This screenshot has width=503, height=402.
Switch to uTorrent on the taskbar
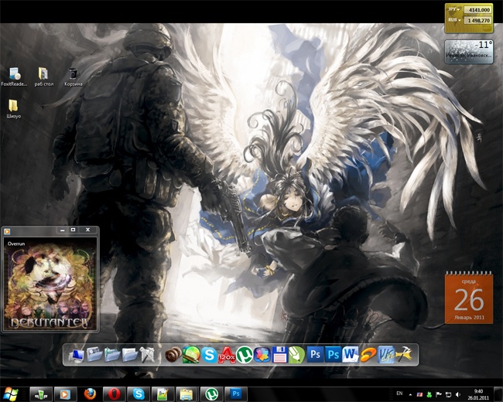tap(211, 394)
